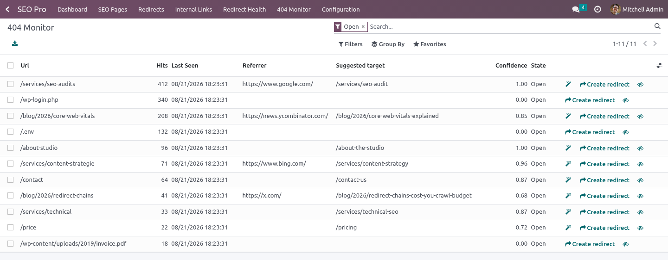668x260 pixels.
Task: Open the Redirects menu
Action: 151,9
